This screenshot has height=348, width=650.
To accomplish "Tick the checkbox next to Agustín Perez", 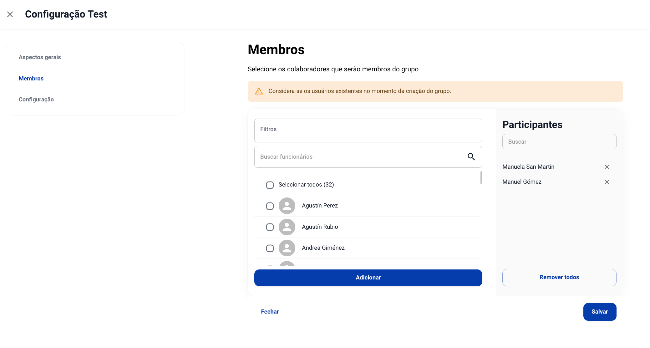I will click(270, 206).
